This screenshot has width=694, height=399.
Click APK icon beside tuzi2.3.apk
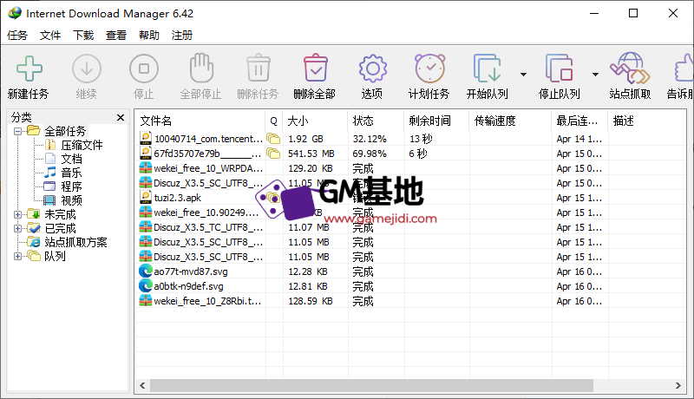146,197
